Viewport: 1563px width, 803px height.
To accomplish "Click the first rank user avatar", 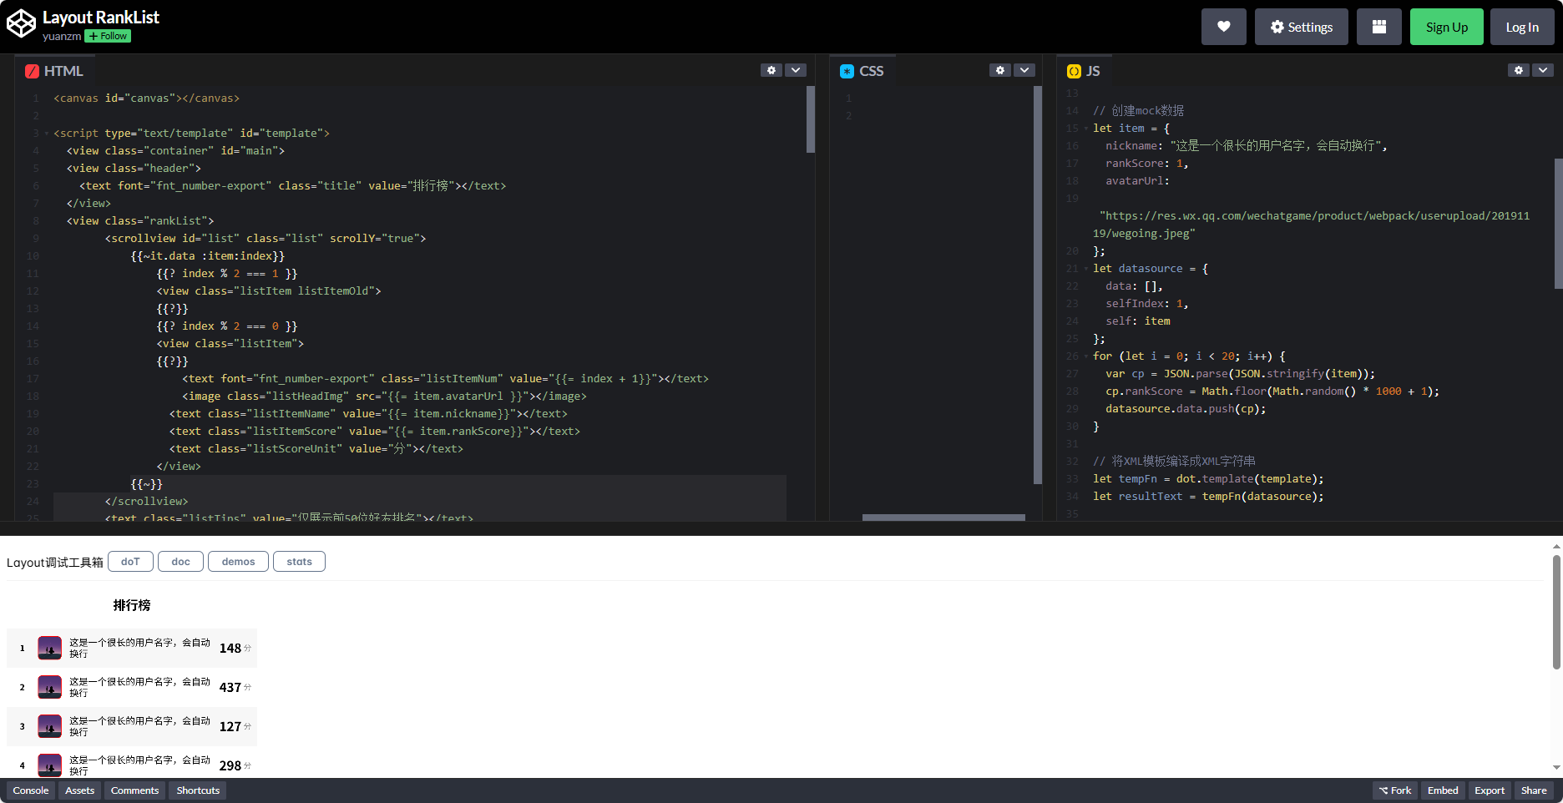I will [x=50, y=648].
